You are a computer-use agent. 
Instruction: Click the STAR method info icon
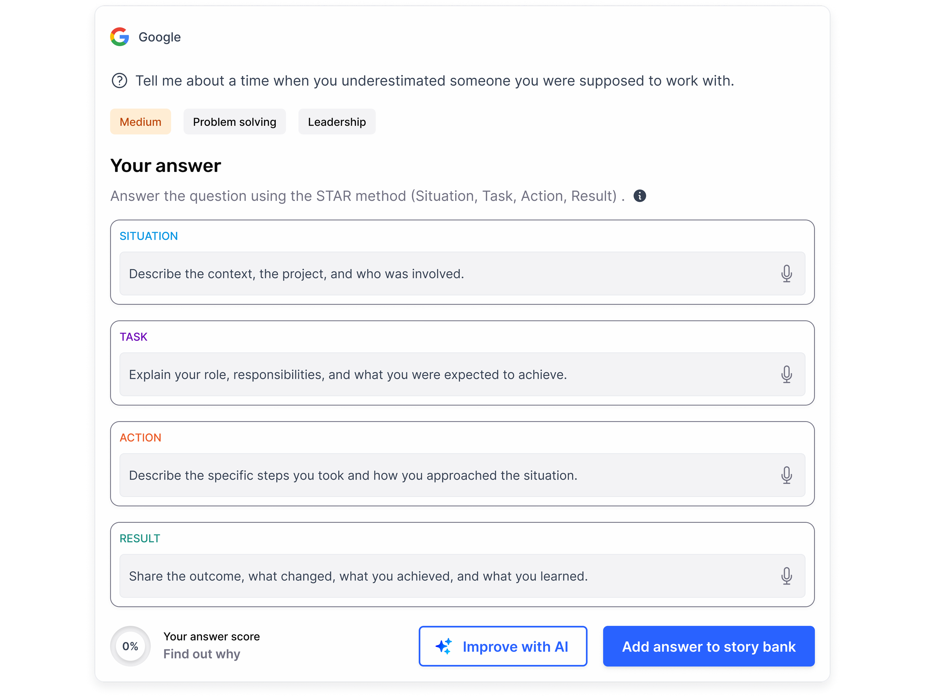(639, 196)
